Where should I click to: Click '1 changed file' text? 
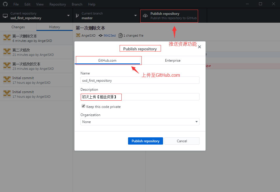(133, 35)
